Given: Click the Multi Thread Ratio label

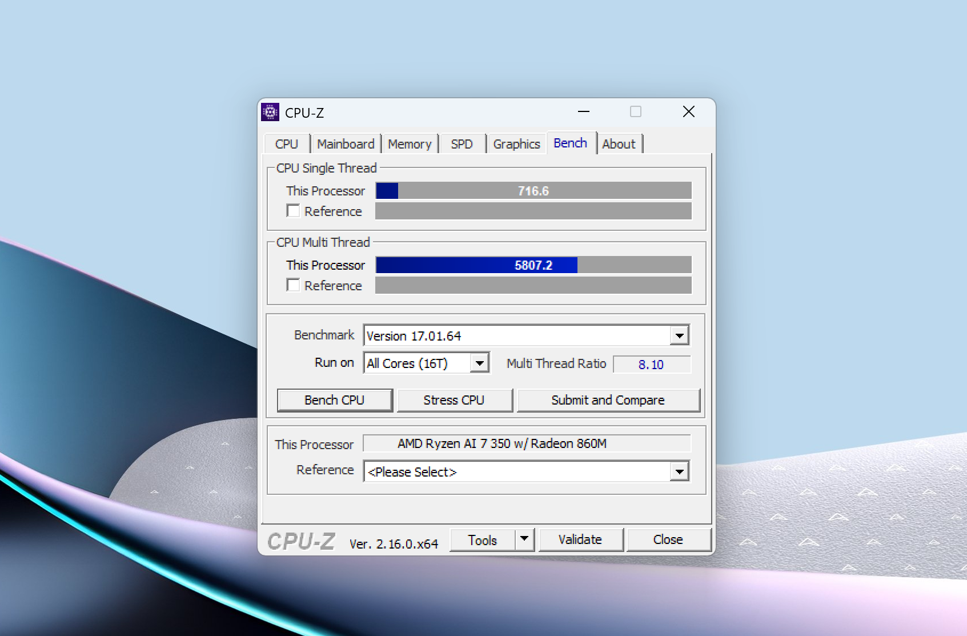Looking at the screenshot, I should point(556,363).
